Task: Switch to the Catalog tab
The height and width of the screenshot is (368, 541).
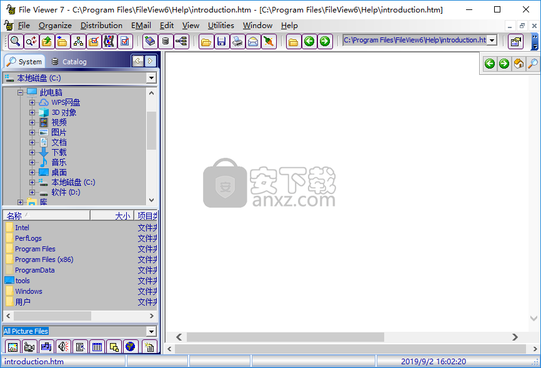Action: (x=69, y=62)
